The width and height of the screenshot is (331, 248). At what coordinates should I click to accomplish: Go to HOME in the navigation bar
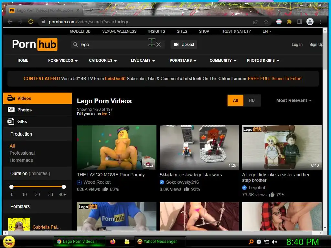point(23,60)
